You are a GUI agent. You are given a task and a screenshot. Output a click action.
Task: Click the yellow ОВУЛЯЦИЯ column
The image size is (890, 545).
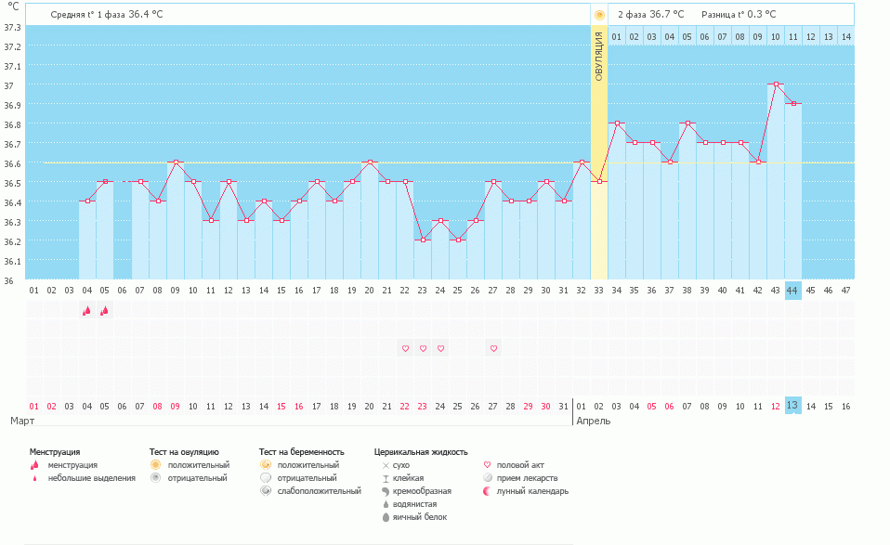tap(599, 158)
